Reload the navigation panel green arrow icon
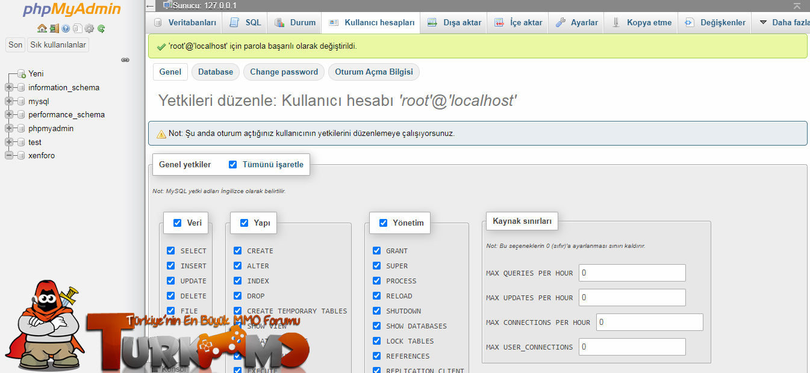This screenshot has width=810, height=373. (x=101, y=28)
